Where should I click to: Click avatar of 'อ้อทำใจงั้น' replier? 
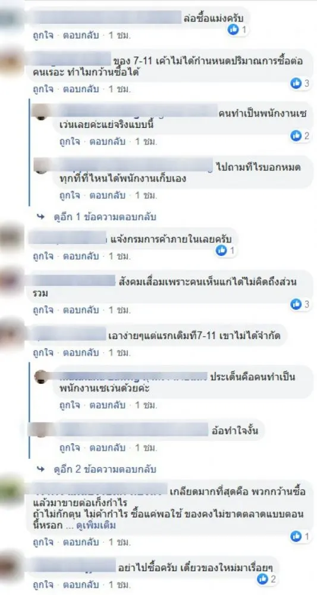41,430
